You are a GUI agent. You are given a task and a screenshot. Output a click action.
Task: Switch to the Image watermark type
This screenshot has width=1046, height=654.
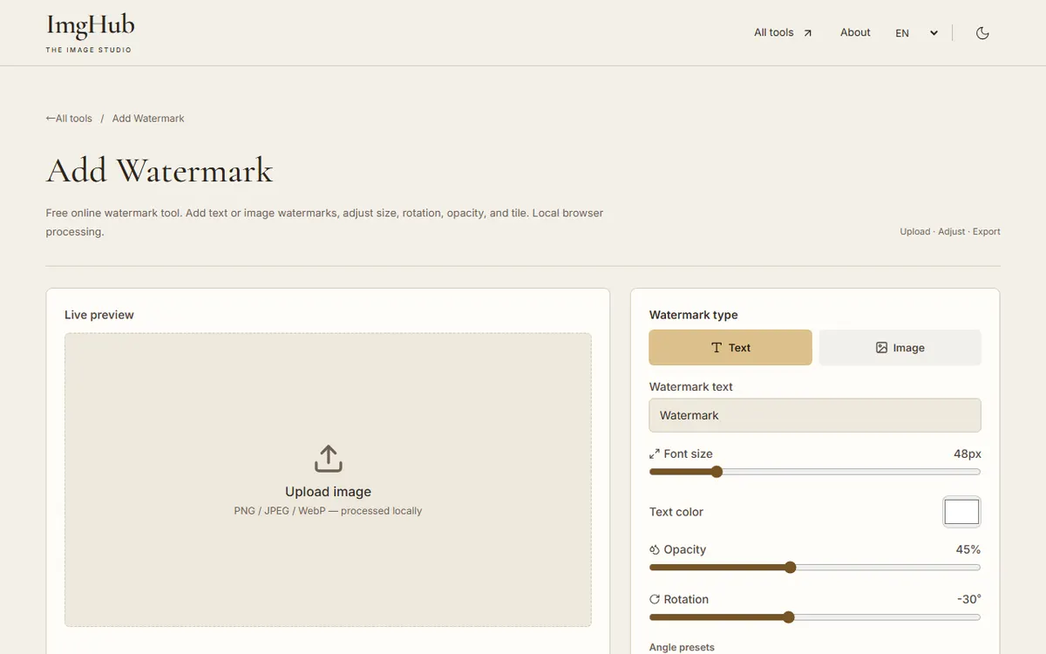coord(900,347)
